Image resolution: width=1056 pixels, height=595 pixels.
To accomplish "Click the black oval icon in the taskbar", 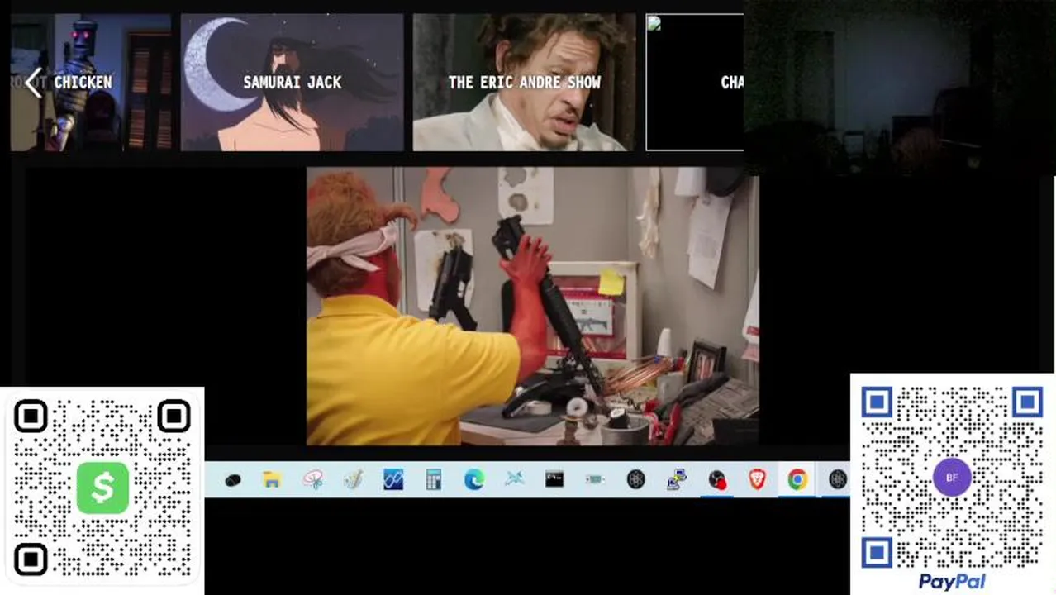I will pos(233,479).
